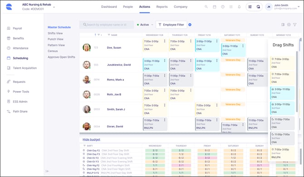Screen dimensions: 304x177
Task: Click the Employee Filter button
Action: 172,25
